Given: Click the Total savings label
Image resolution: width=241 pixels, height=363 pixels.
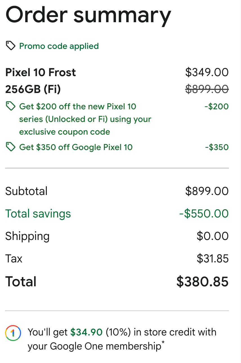Looking at the screenshot, I should (x=38, y=214).
